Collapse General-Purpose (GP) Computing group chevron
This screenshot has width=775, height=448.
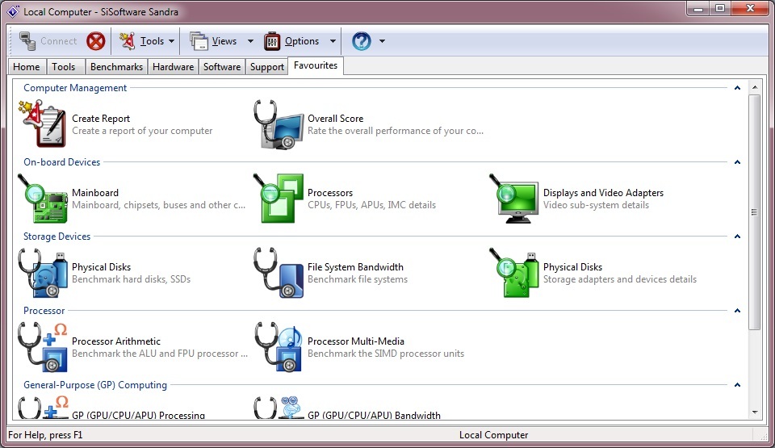pyautogui.click(x=737, y=385)
